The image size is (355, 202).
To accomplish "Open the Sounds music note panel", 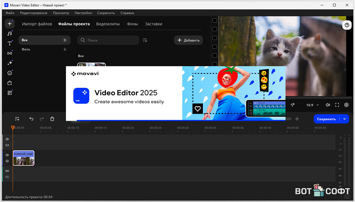I will 9,34.
